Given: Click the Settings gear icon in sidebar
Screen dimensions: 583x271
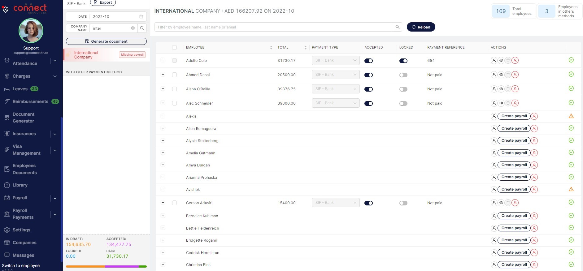Looking at the screenshot, I should [x=7, y=230].
